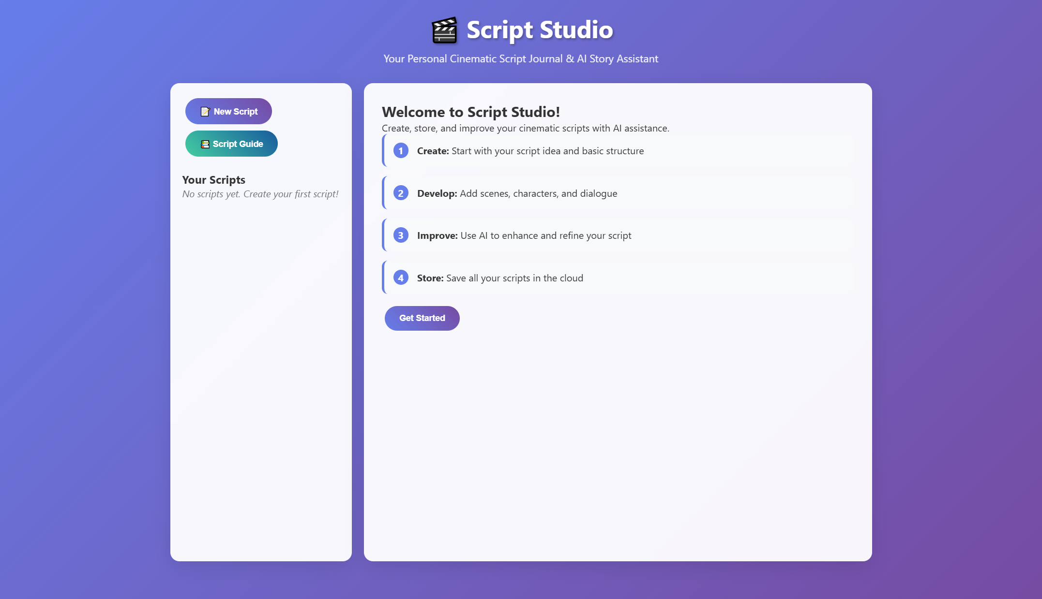The height and width of the screenshot is (599, 1042).
Task: Select the numbered circle for step 3 Improve
Action: pyautogui.click(x=400, y=235)
